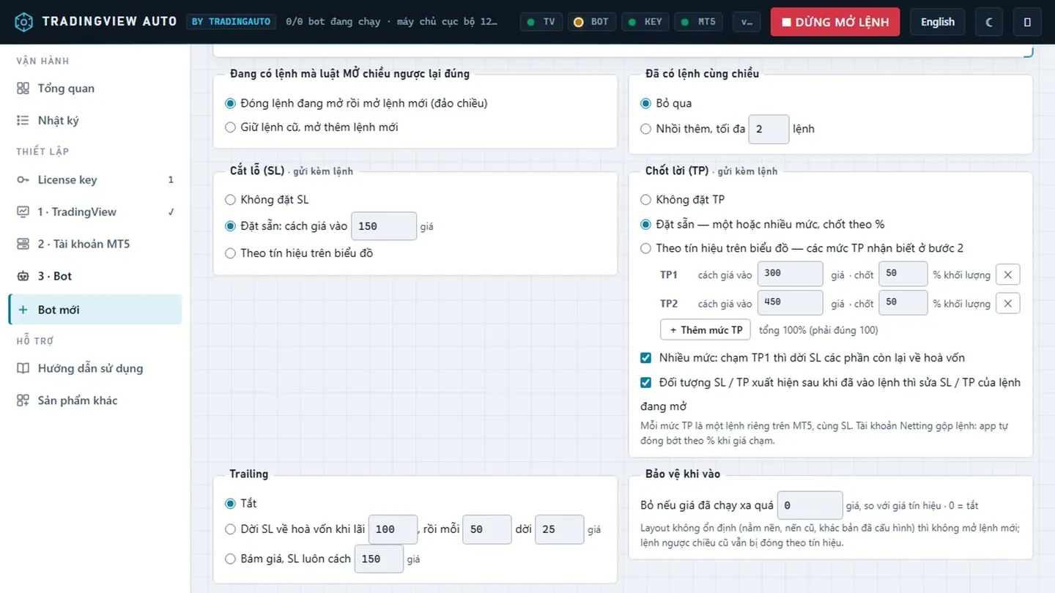Click the BOT status indicator chip
1055x593 pixels.
pos(591,22)
